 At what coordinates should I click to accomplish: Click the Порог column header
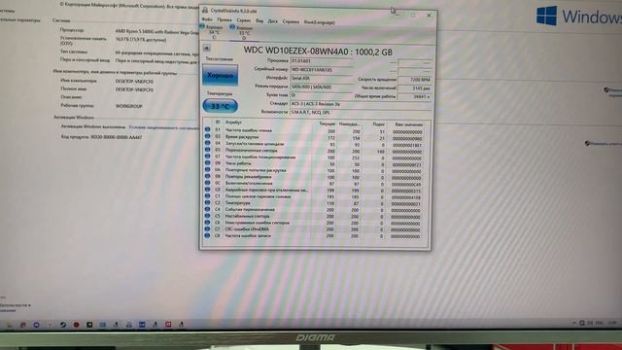pyautogui.click(x=378, y=124)
